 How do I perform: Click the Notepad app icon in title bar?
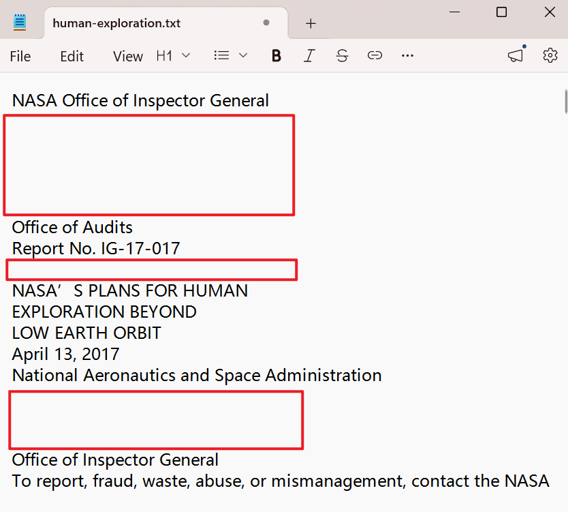pos(20,22)
